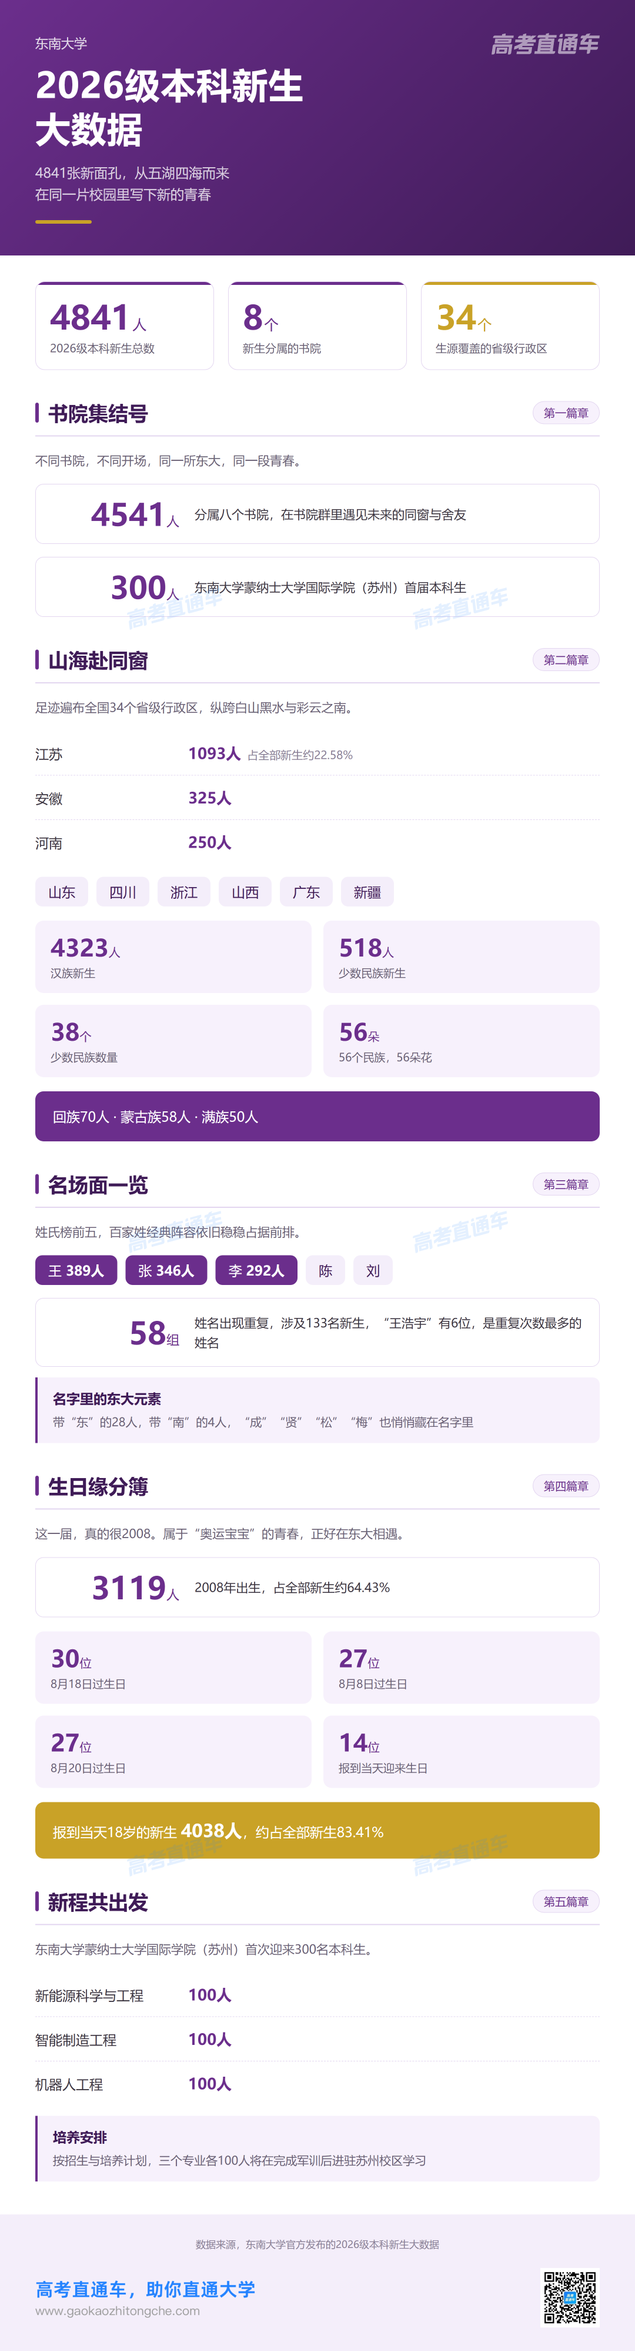Image resolution: width=635 pixels, height=2351 pixels.
Task: Click the 山东 province tag
Action: pyautogui.click(x=62, y=892)
